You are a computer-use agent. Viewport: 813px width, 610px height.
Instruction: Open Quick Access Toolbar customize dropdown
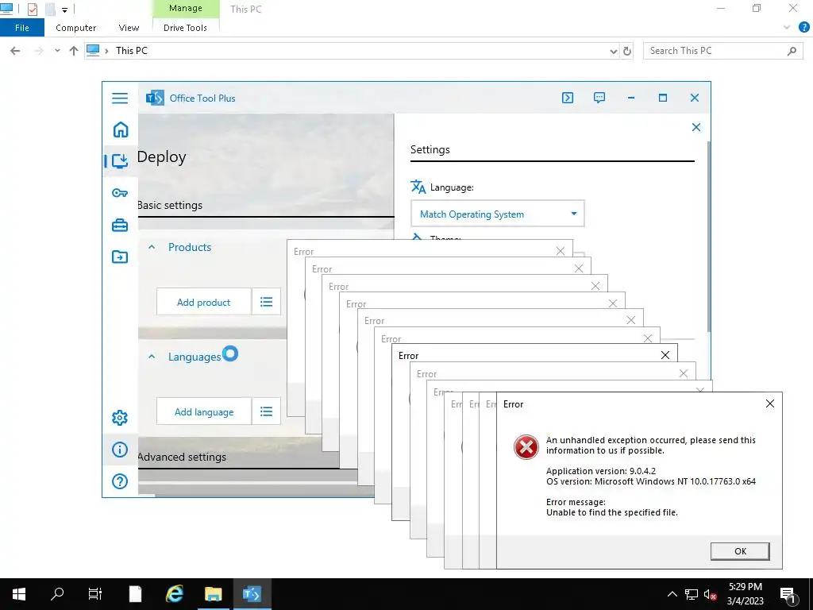[x=65, y=10]
